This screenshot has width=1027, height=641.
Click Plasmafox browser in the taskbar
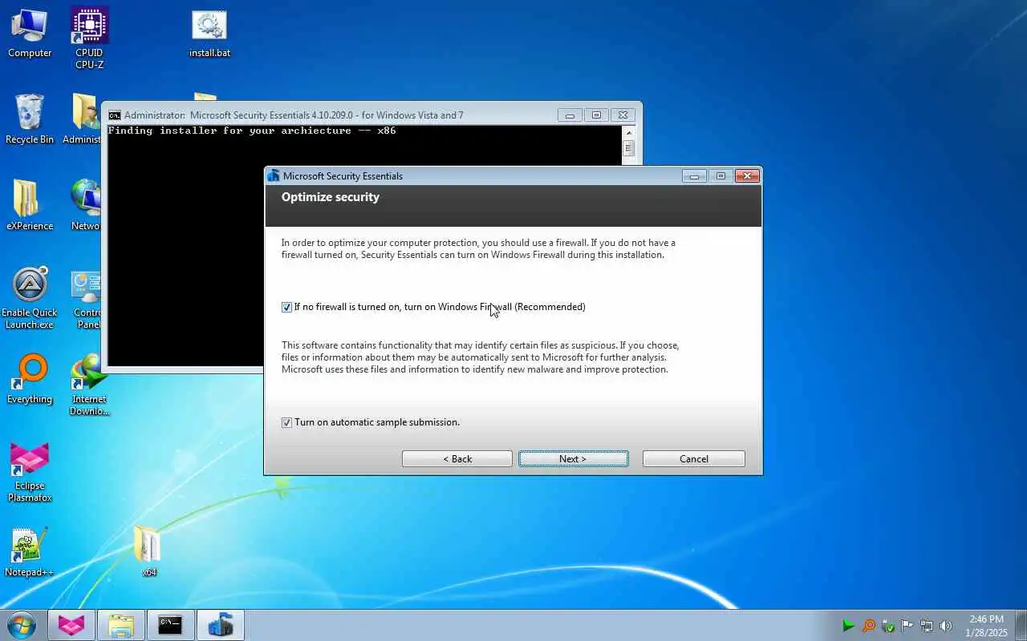[71, 625]
